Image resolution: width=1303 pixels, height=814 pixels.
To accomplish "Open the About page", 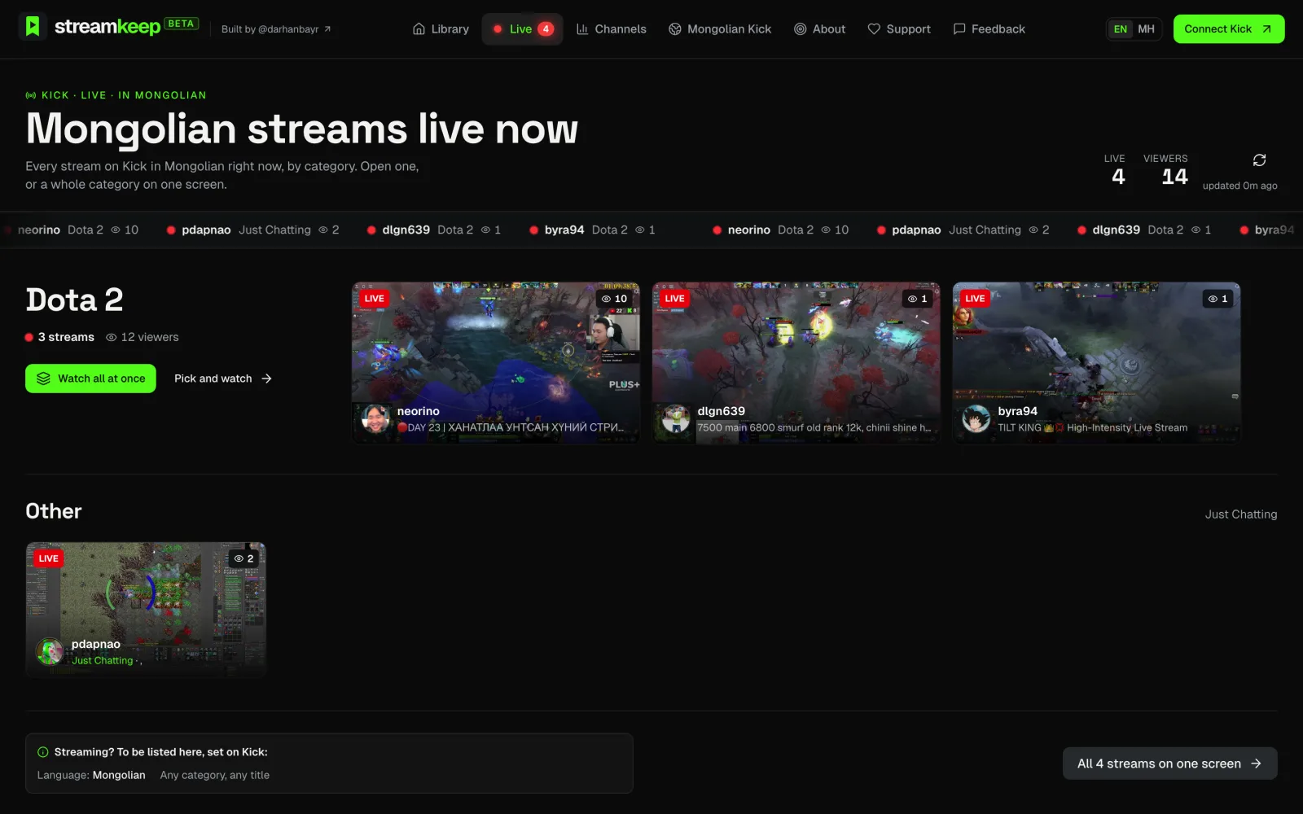I will [819, 29].
